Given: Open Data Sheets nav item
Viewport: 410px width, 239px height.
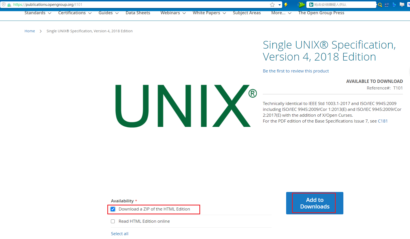Looking at the screenshot, I should pos(138,13).
